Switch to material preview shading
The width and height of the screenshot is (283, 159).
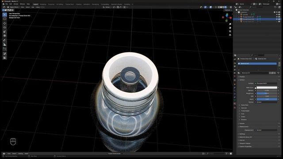(223, 7)
